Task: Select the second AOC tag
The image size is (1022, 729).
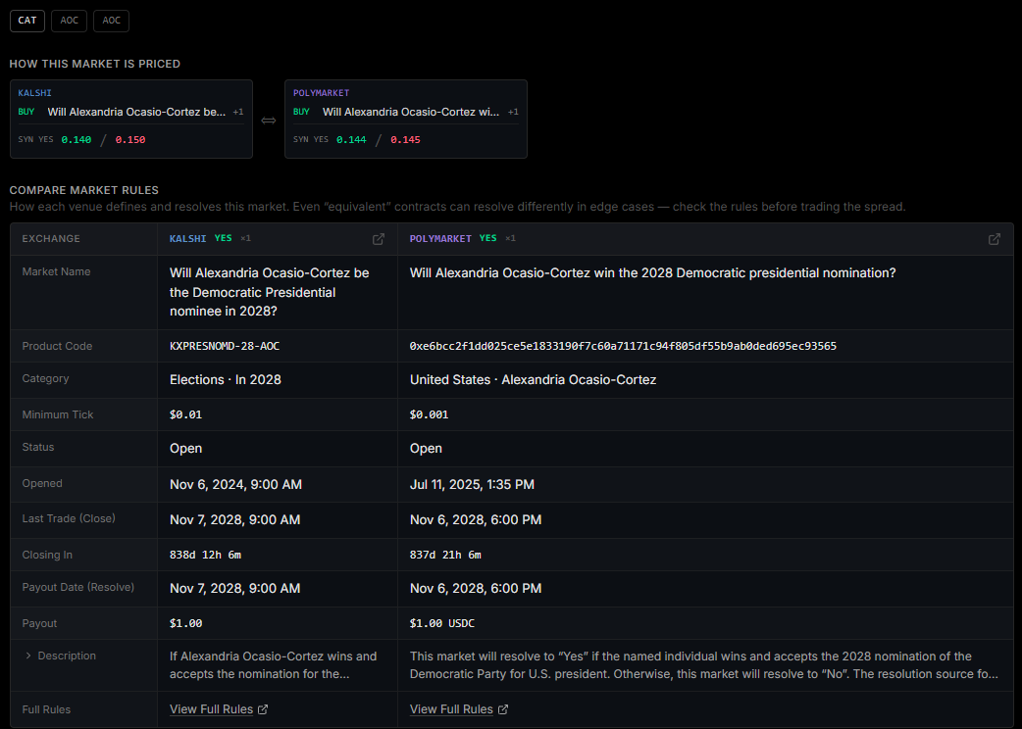Action: [x=112, y=21]
